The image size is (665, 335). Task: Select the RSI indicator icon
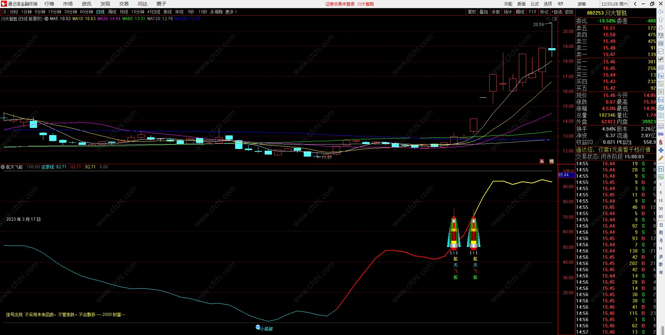tap(661, 134)
